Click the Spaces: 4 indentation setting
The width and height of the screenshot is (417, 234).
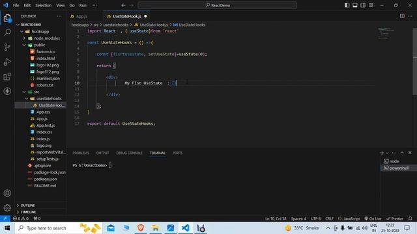click(x=298, y=218)
